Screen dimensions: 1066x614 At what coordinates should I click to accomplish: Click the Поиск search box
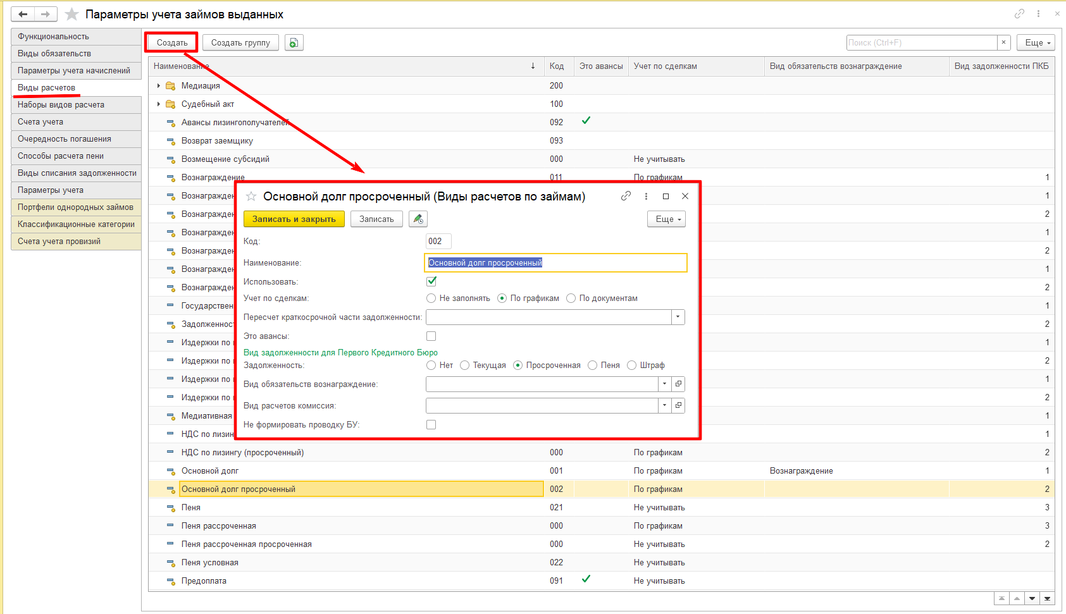pyautogui.click(x=922, y=42)
